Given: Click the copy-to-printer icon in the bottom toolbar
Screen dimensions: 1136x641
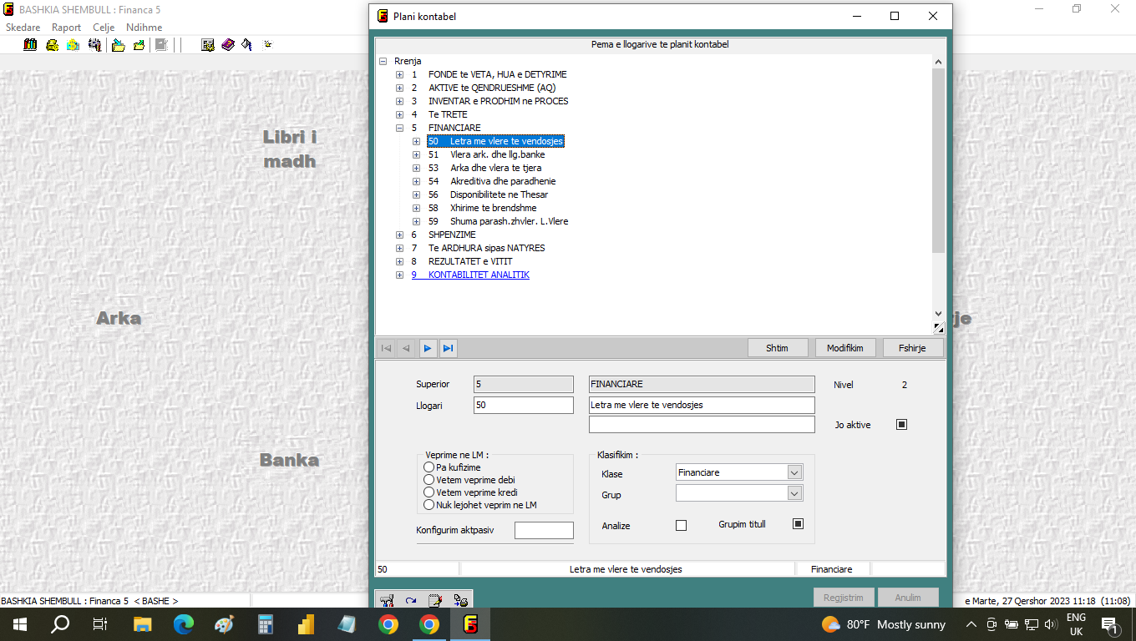Looking at the screenshot, I should (460, 600).
